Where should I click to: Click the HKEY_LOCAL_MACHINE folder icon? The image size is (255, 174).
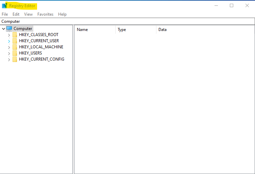(15, 47)
